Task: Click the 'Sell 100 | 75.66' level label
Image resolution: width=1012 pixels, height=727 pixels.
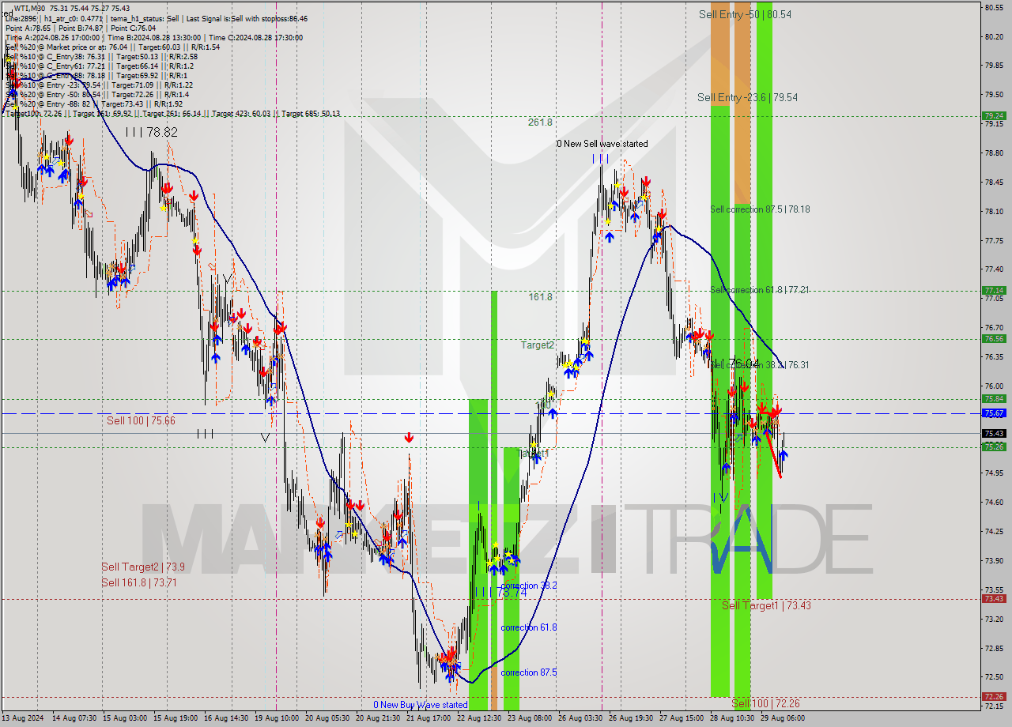Action: pos(141,421)
